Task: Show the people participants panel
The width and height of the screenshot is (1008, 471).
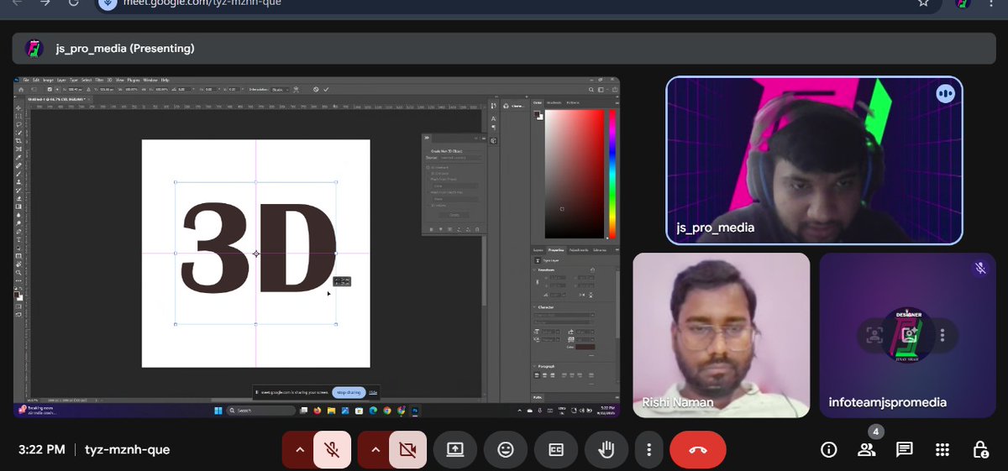Action: tap(867, 450)
